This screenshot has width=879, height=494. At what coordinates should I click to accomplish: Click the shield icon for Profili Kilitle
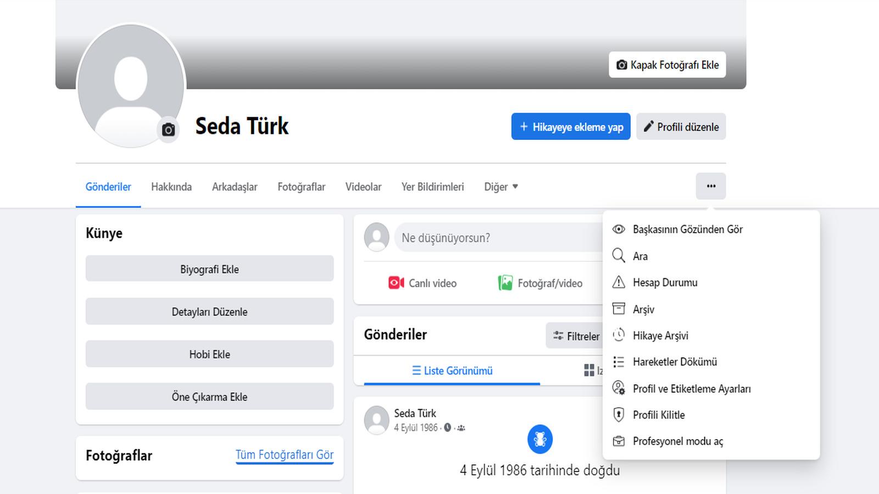[x=619, y=414]
